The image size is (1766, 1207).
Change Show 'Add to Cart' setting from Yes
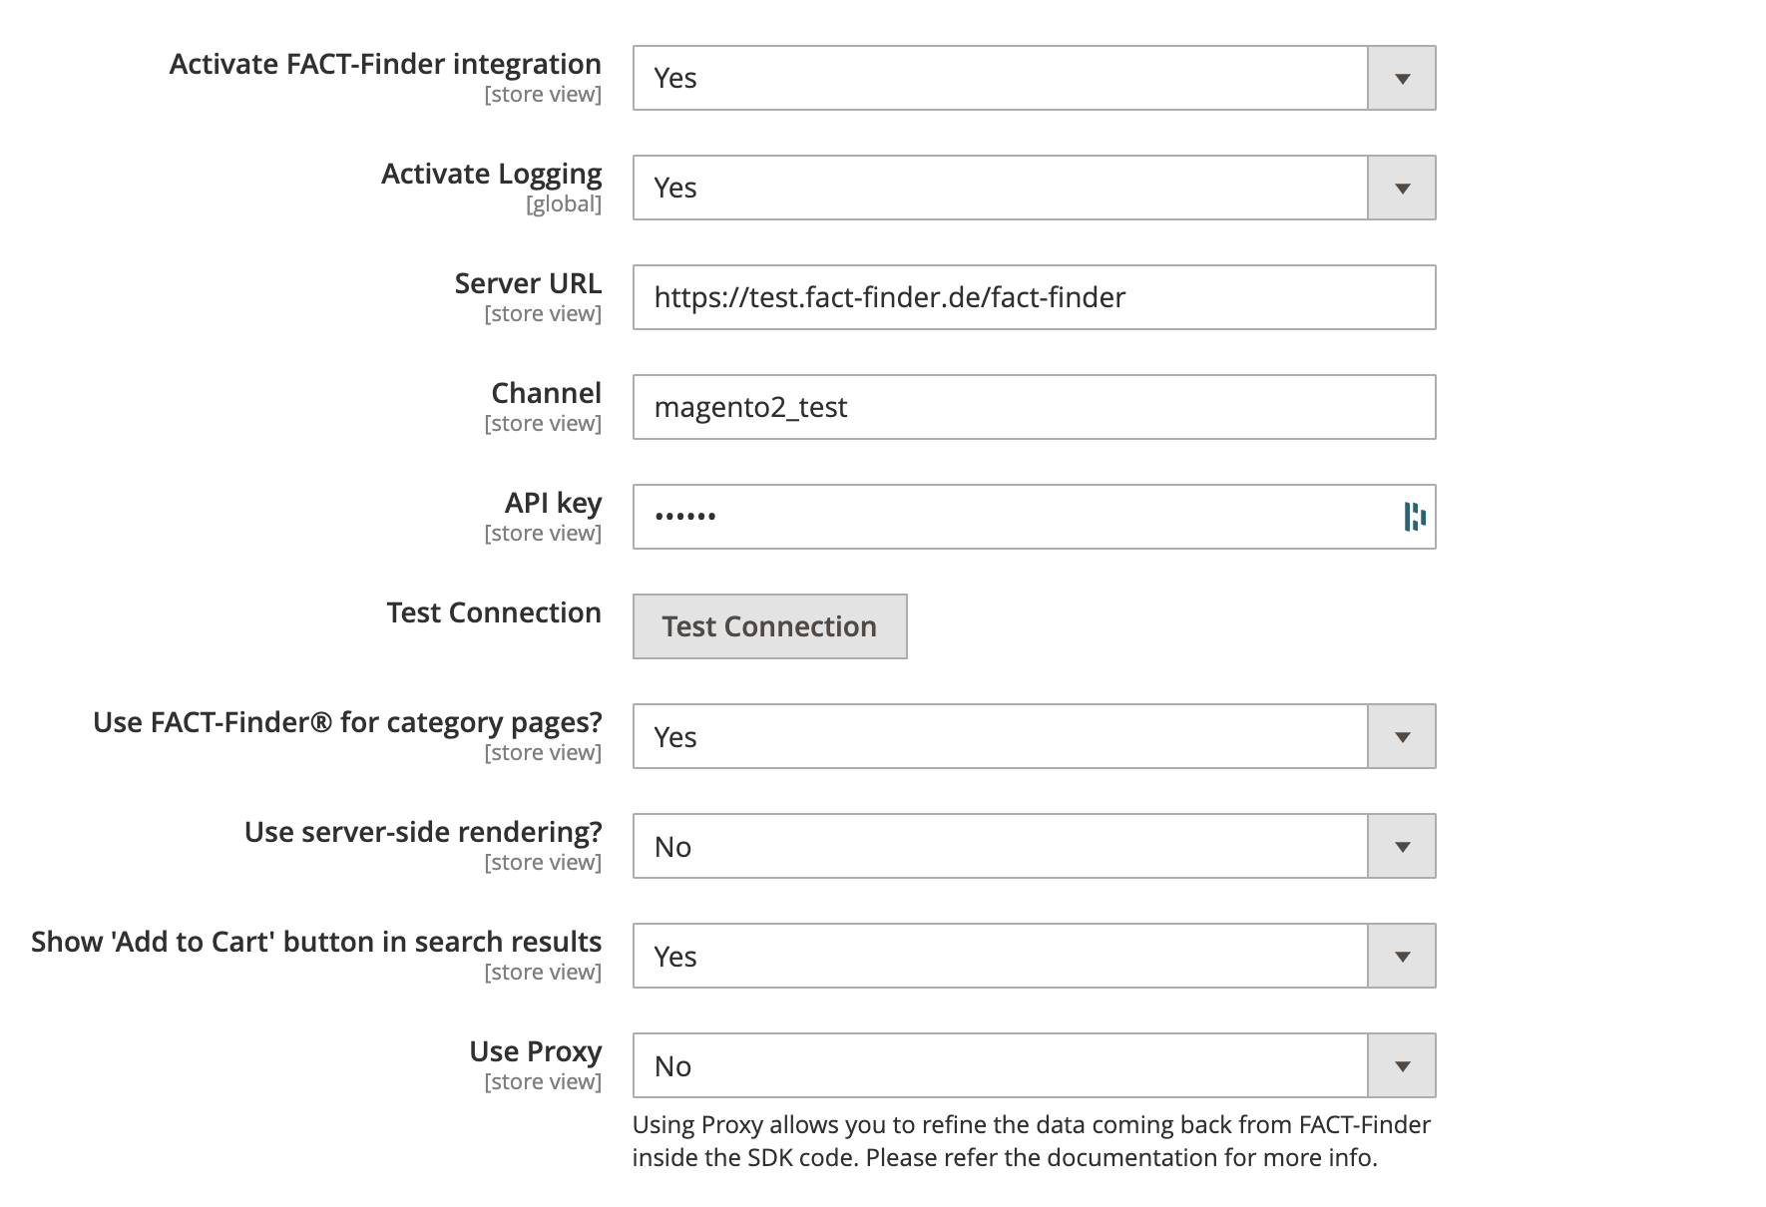998,955
